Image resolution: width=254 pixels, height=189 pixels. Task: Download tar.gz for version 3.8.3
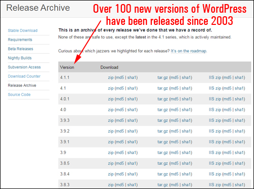[163, 184]
